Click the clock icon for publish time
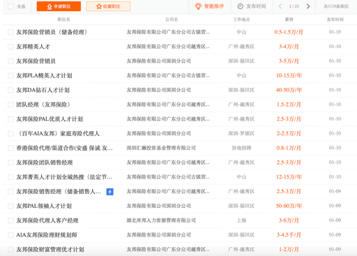The image size is (357, 256). 240,6
